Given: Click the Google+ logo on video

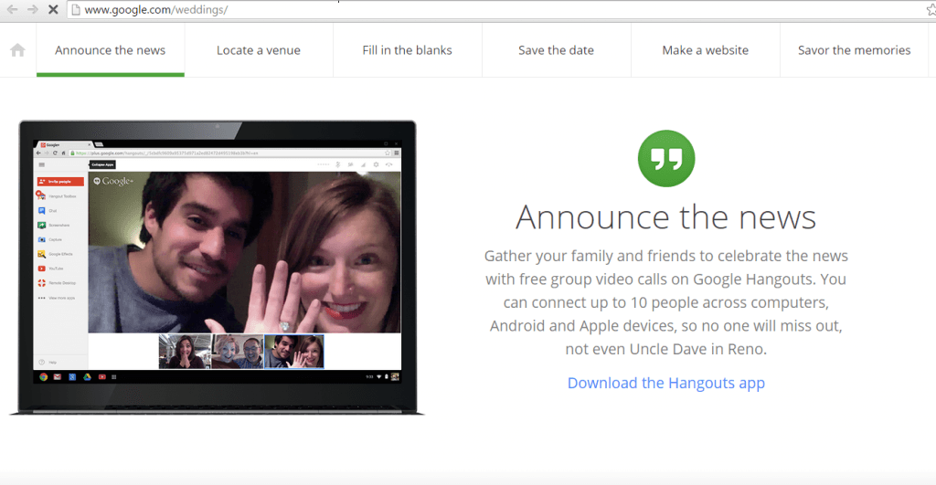Looking at the screenshot, I should point(113,181).
